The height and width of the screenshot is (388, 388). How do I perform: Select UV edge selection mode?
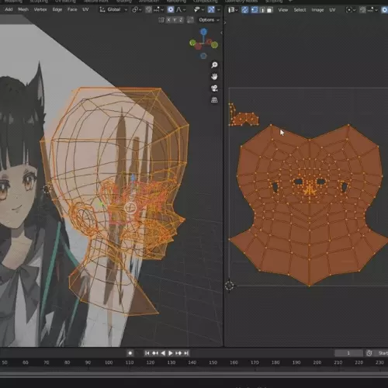click(262, 10)
